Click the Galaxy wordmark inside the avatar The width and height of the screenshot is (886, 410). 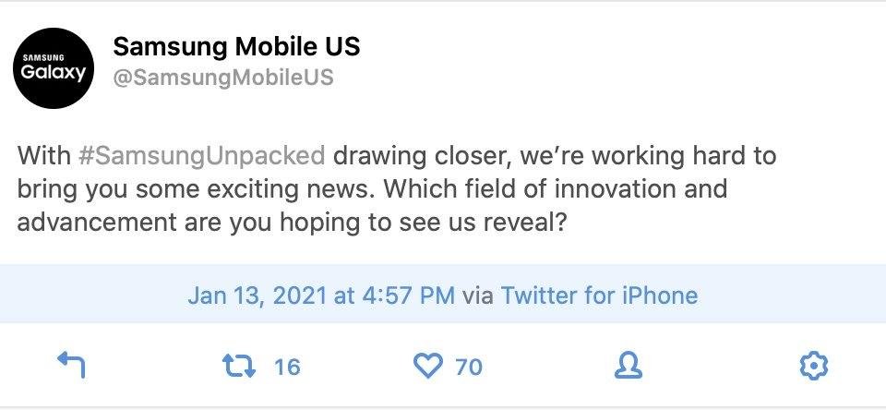pyautogui.click(x=54, y=72)
